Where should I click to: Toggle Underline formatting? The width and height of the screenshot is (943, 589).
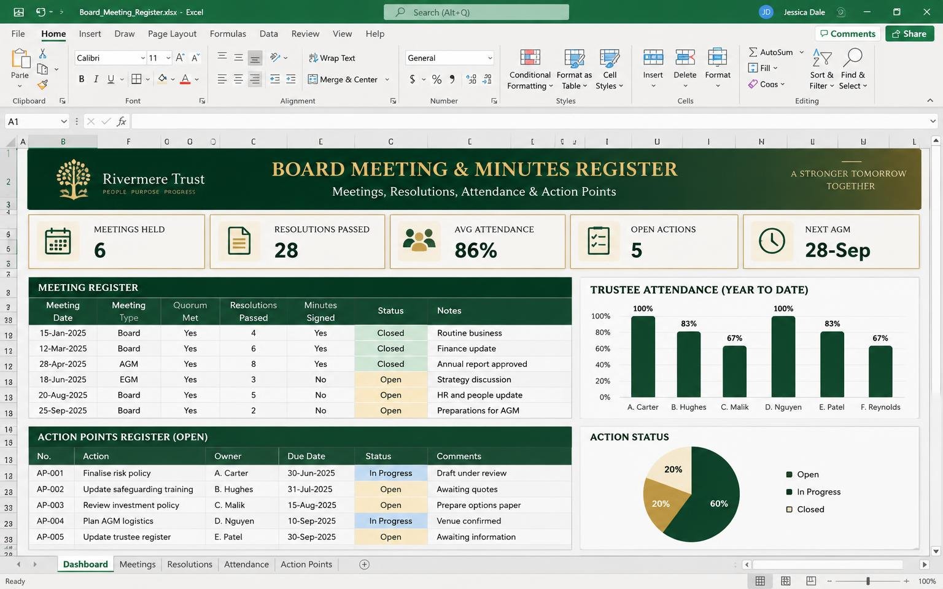point(111,79)
